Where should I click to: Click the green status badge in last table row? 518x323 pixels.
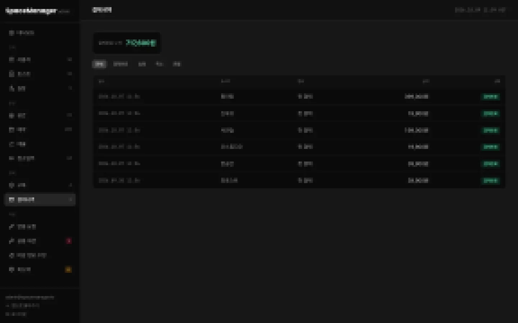(490, 181)
